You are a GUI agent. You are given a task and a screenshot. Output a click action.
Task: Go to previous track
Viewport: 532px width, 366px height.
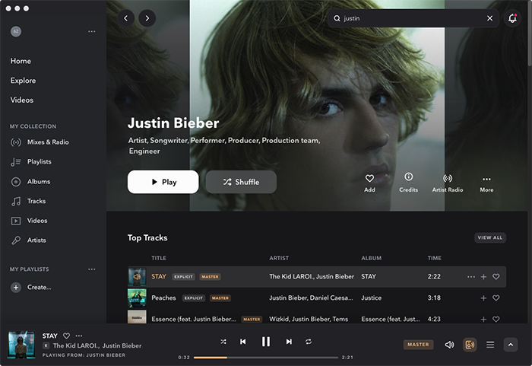point(242,342)
